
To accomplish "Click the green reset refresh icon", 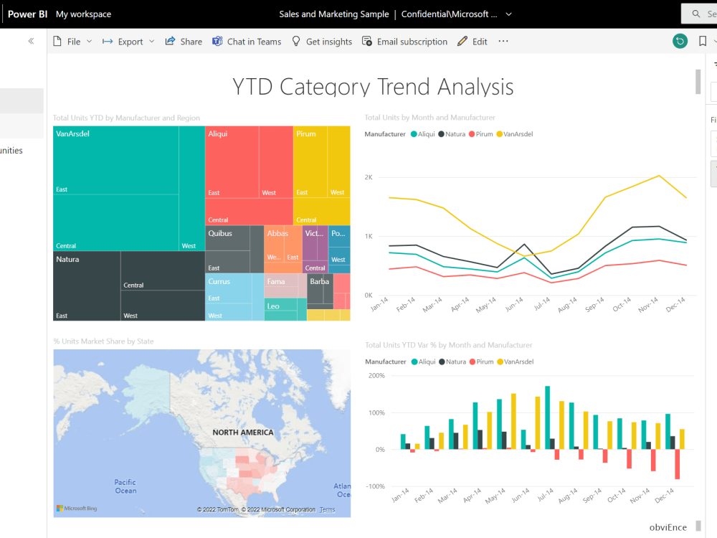I will [680, 41].
